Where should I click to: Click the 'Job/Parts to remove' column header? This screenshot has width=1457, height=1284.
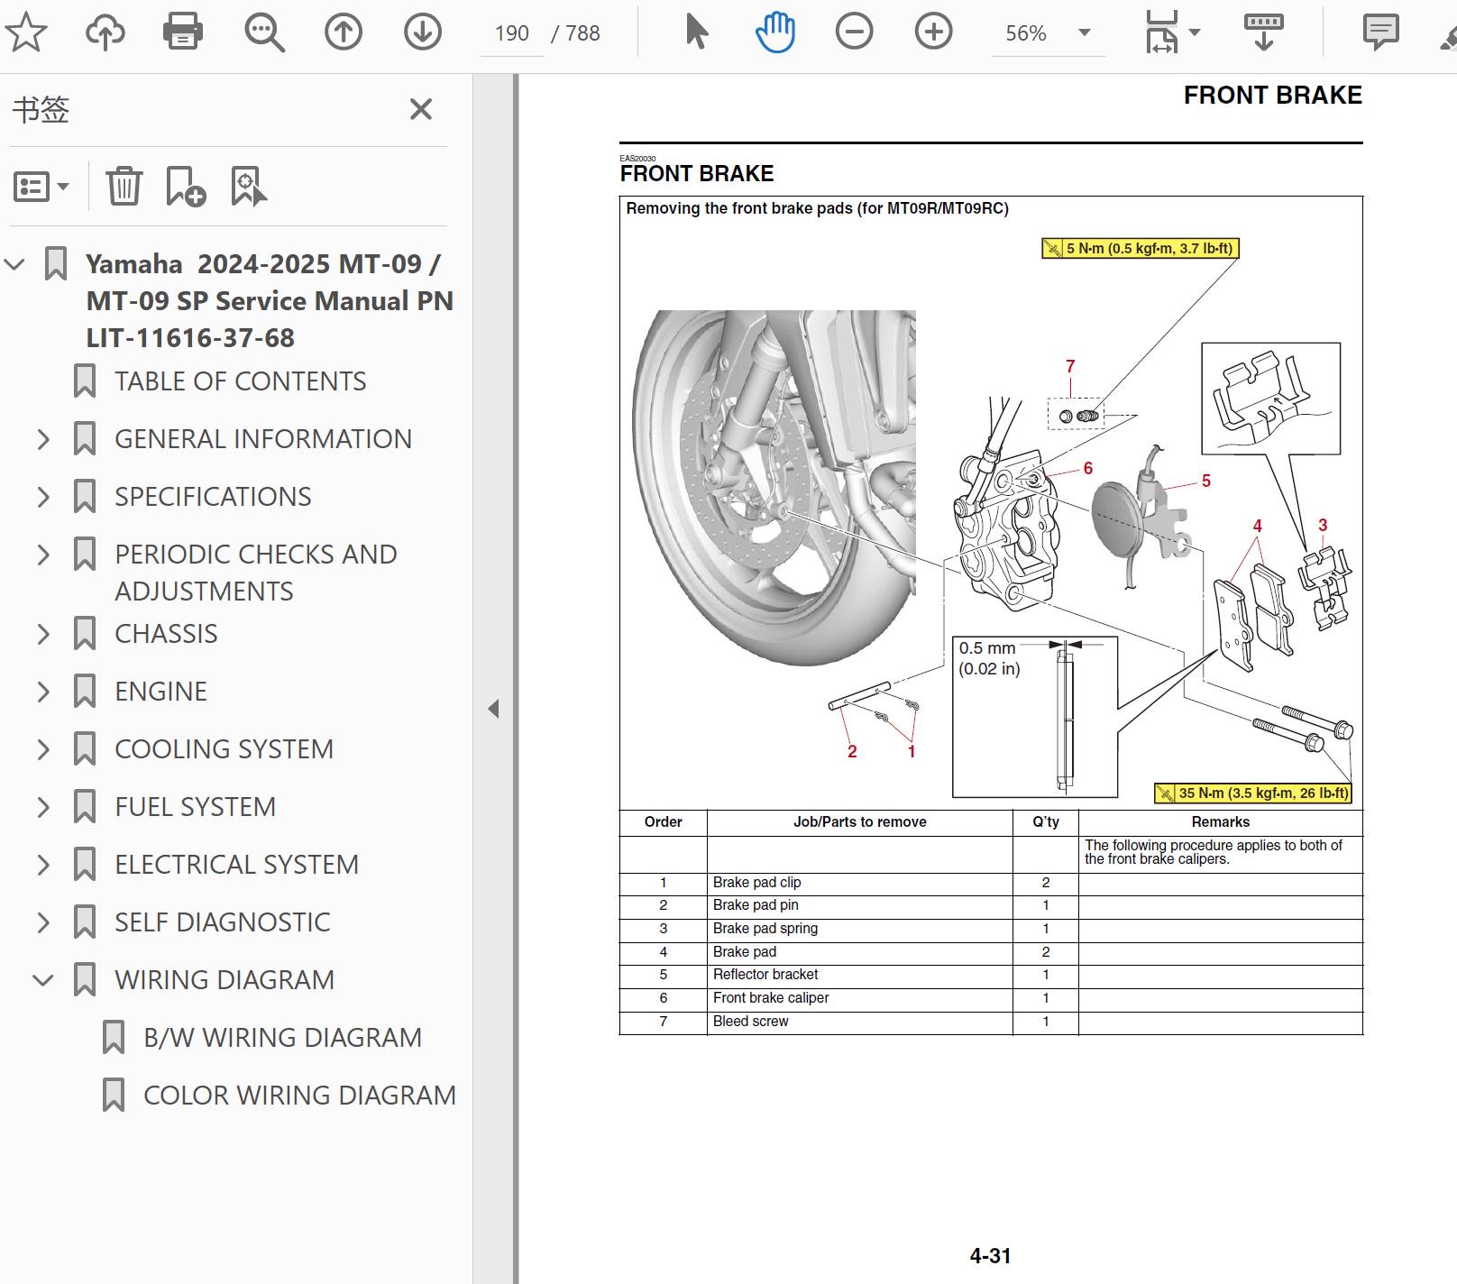coord(860,822)
